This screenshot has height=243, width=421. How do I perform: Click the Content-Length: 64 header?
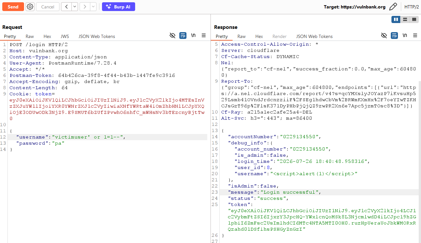(x=39, y=88)
